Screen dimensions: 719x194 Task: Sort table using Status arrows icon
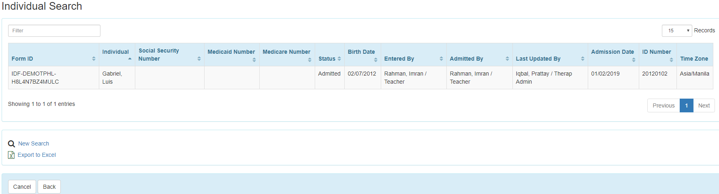tap(339, 59)
